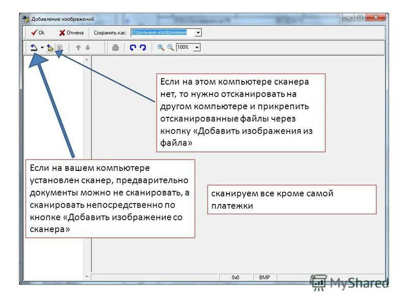
Task: Open scanner source dropdown arrow
Action: point(42,47)
